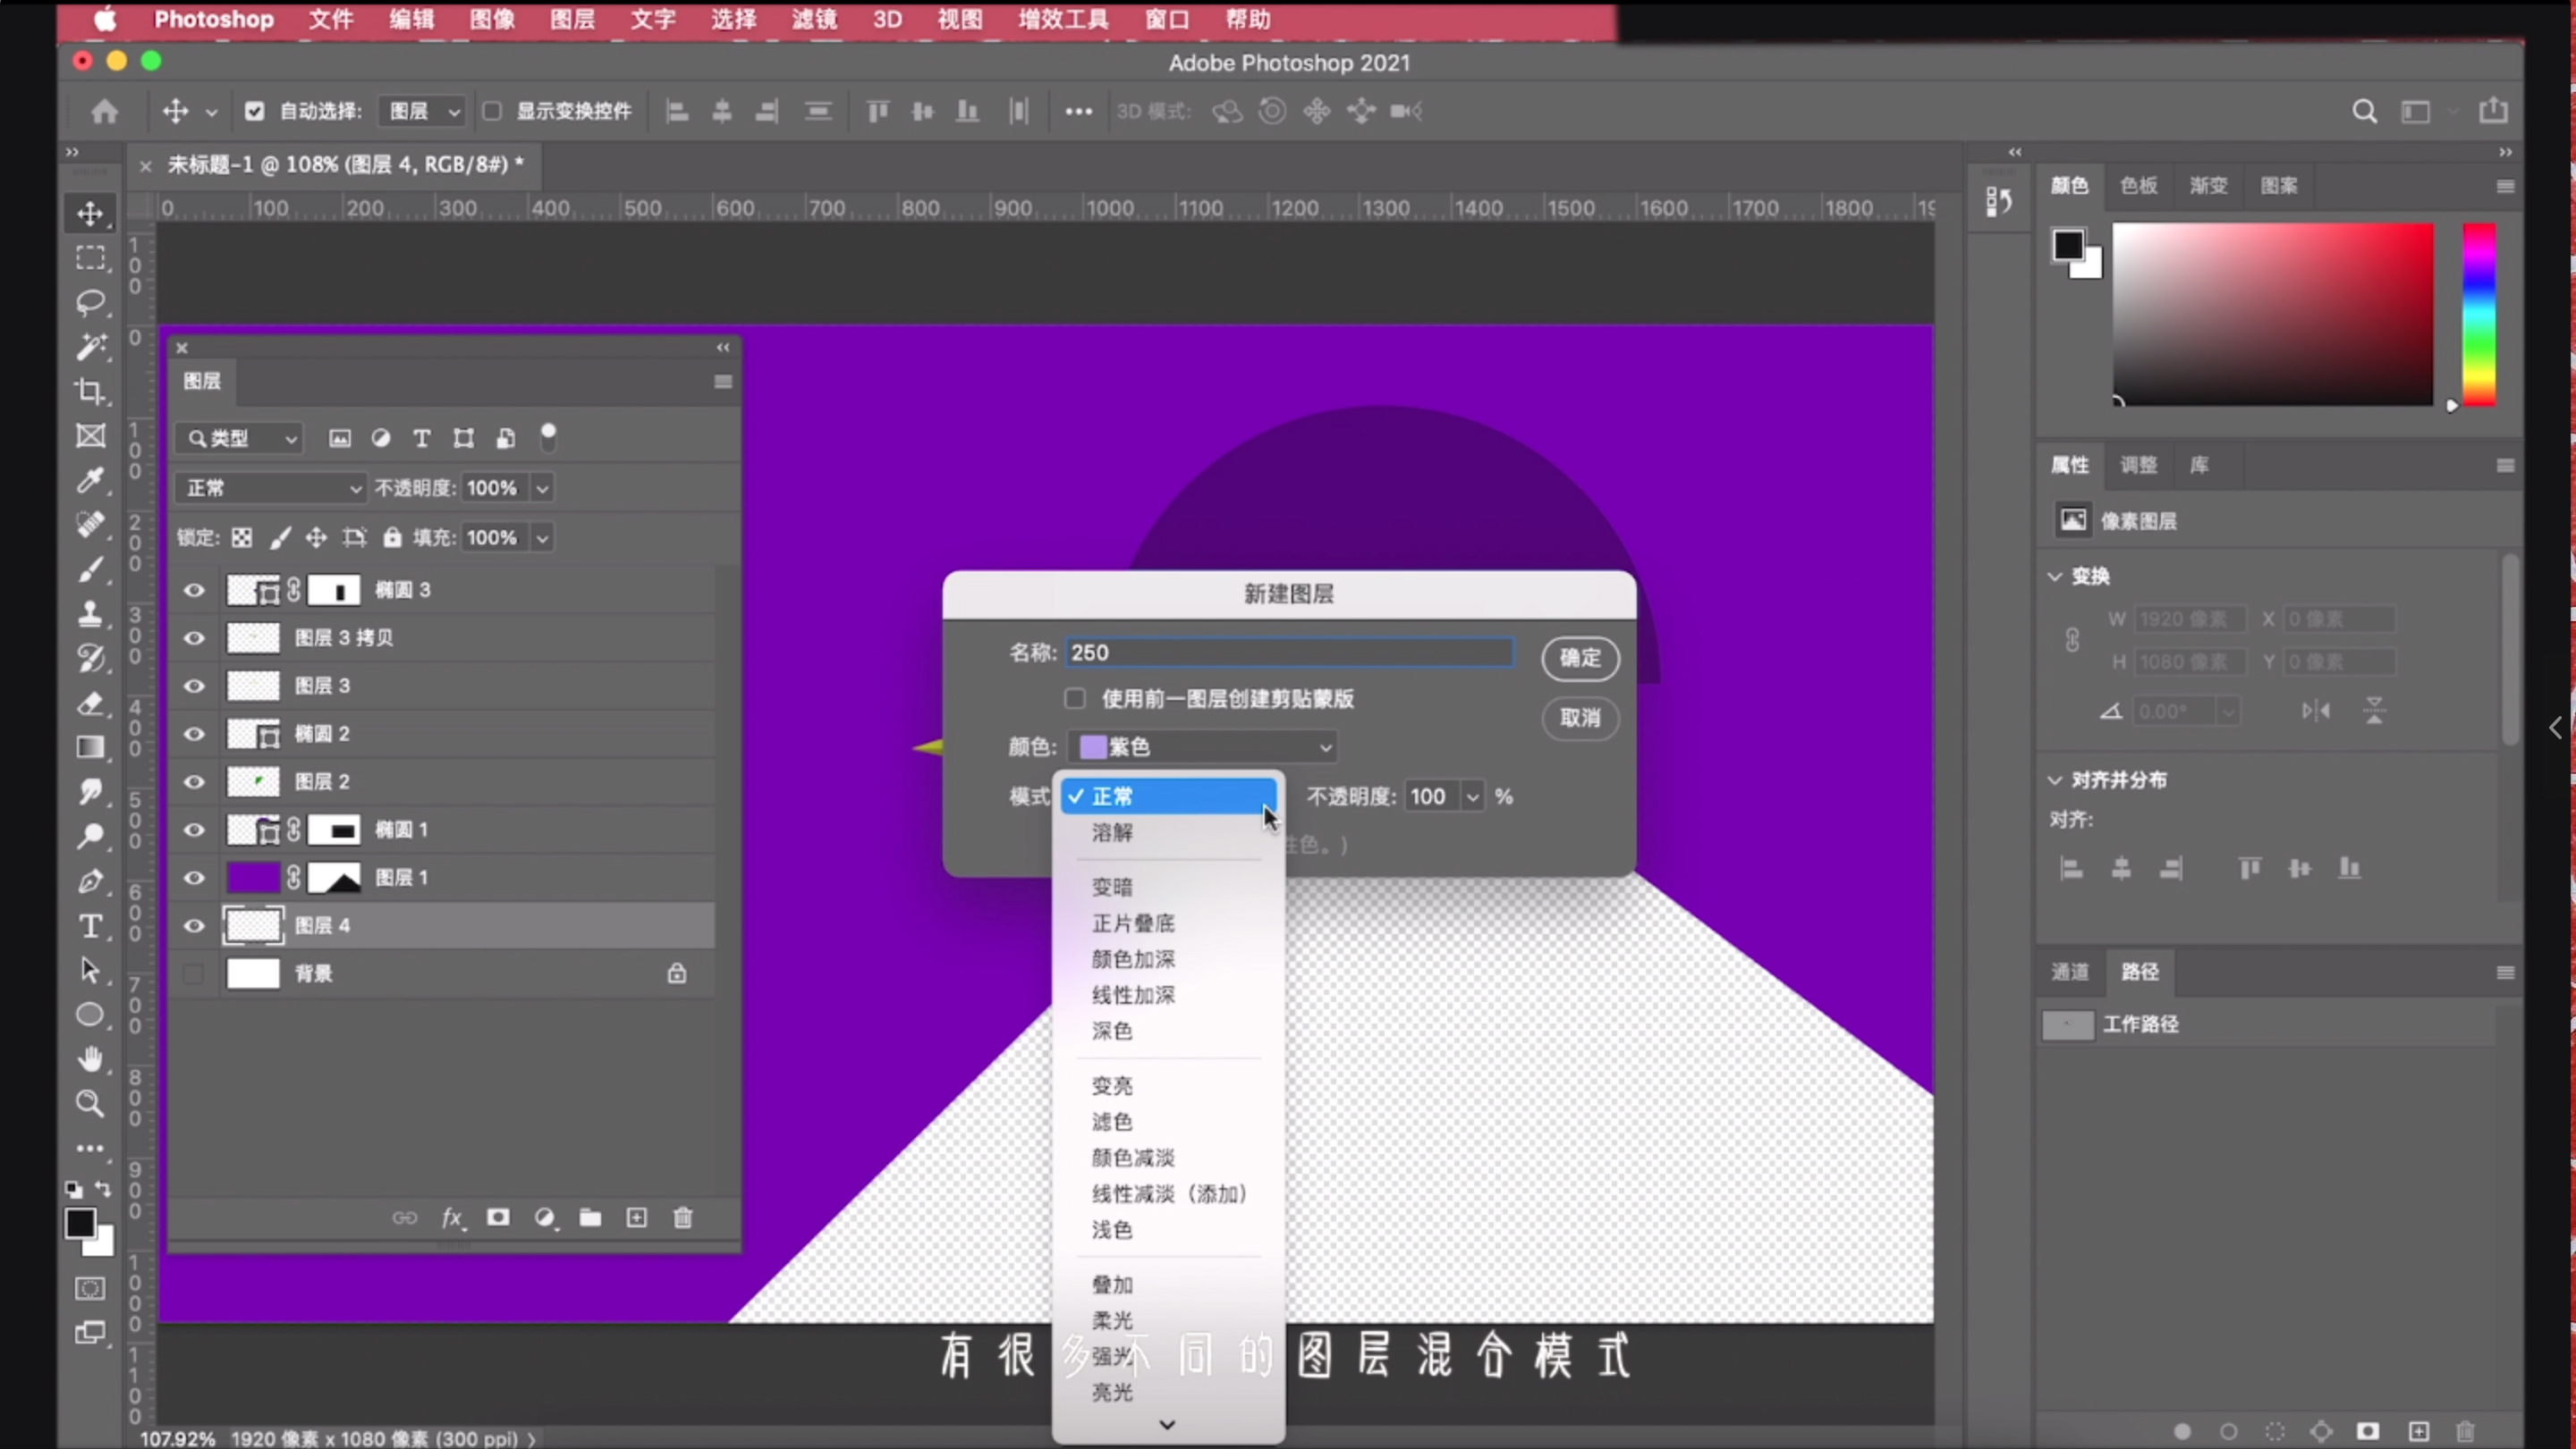Open the layer blend mode 正常 dropdown
The image size is (2576, 1449).
pyautogui.click(x=271, y=488)
